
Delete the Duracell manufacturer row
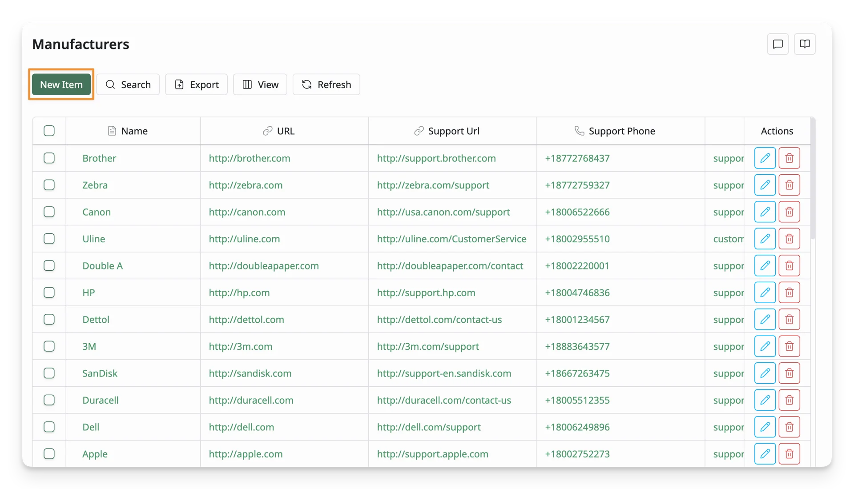point(790,400)
